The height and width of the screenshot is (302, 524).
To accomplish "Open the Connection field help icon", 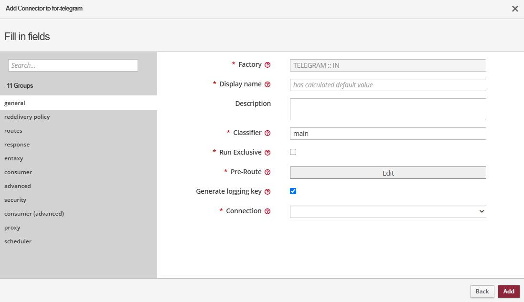I will coord(267,211).
